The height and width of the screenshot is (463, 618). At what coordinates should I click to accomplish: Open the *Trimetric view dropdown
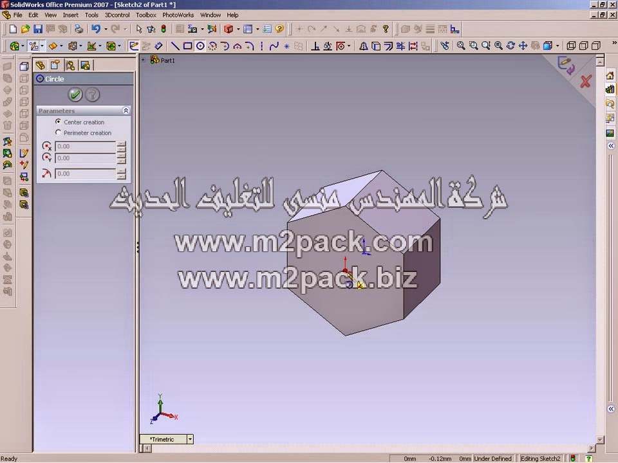click(x=190, y=439)
